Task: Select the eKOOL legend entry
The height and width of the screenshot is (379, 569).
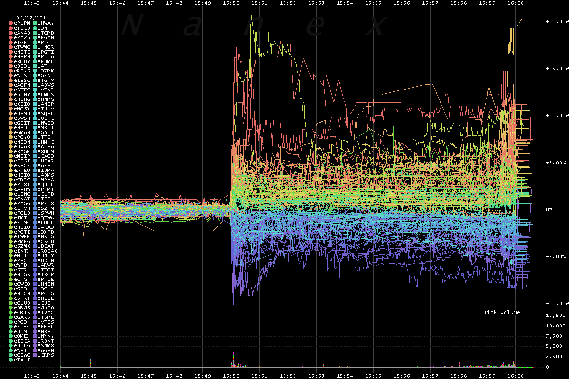Action: point(46,222)
